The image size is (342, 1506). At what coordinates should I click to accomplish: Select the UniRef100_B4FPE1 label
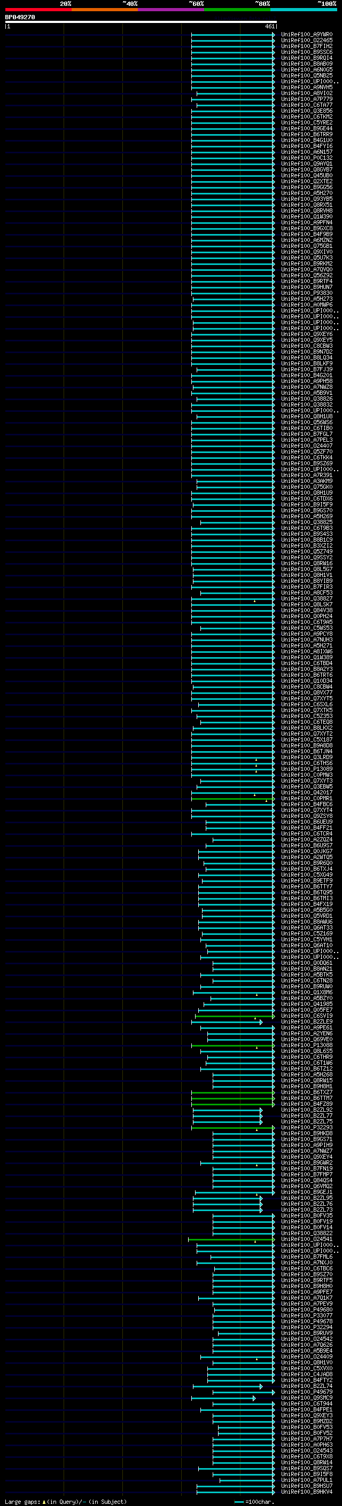pos(306,1409)
